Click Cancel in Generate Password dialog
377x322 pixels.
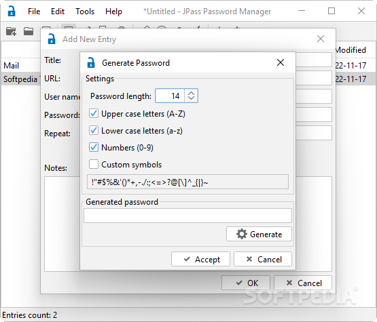coord(263,259)
